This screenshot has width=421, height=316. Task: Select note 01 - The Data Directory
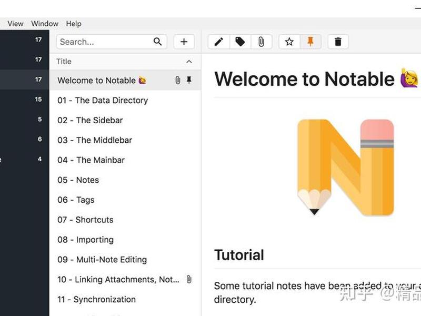[x=125, y=100]
